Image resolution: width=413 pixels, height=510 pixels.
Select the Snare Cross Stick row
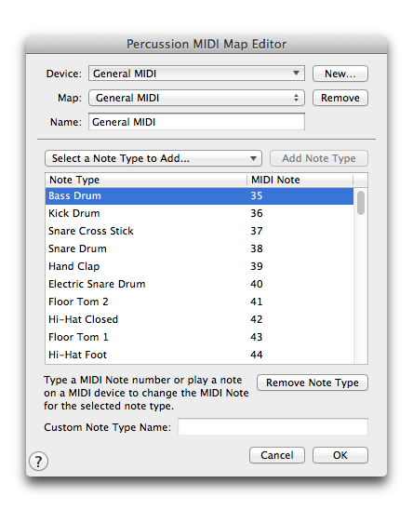pos(199,231)
